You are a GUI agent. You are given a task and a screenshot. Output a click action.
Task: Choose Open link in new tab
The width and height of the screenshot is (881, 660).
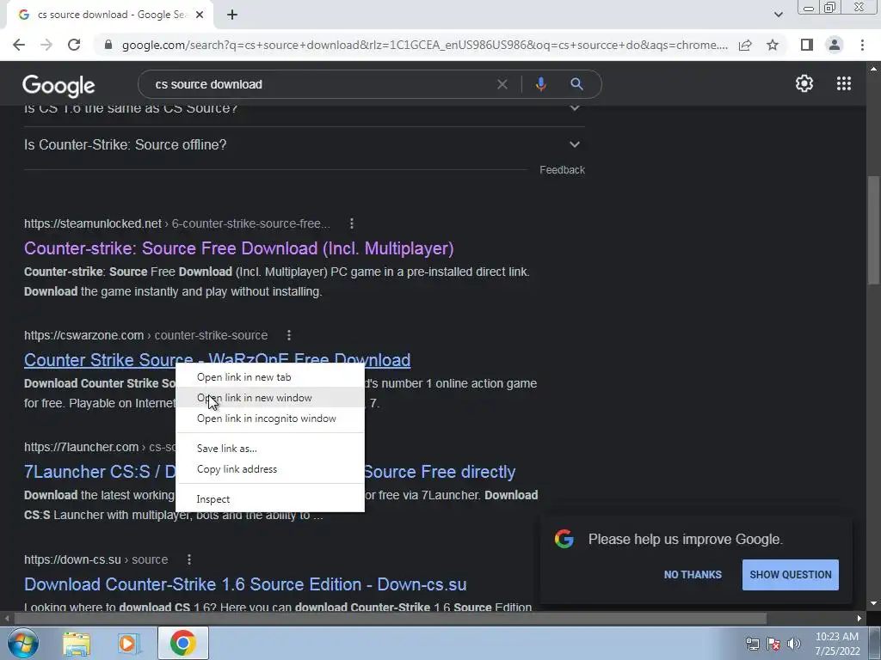point(270,377)
